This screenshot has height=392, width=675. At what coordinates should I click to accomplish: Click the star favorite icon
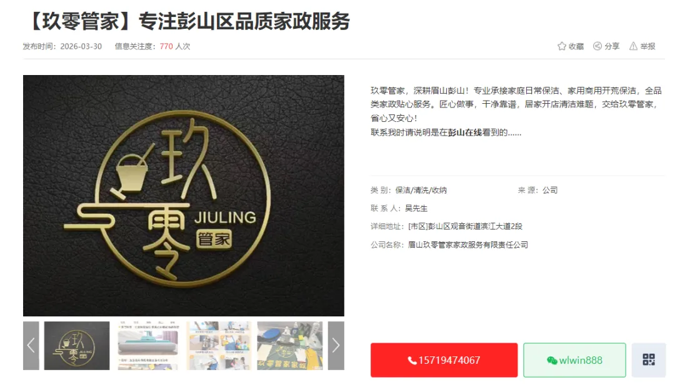pos(561,46)
